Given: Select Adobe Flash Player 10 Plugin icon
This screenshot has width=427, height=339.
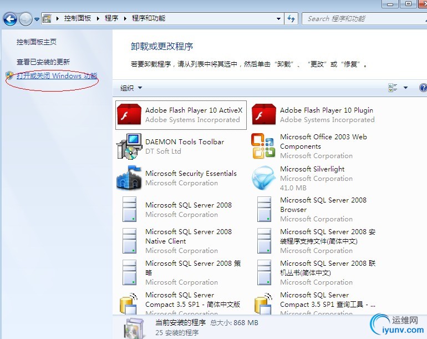Looking at the screenshot, I should click(x=263, y=114).
